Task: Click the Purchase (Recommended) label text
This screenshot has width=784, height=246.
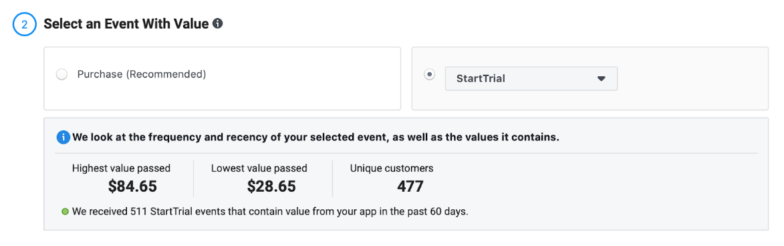Action: pos(142,74)
